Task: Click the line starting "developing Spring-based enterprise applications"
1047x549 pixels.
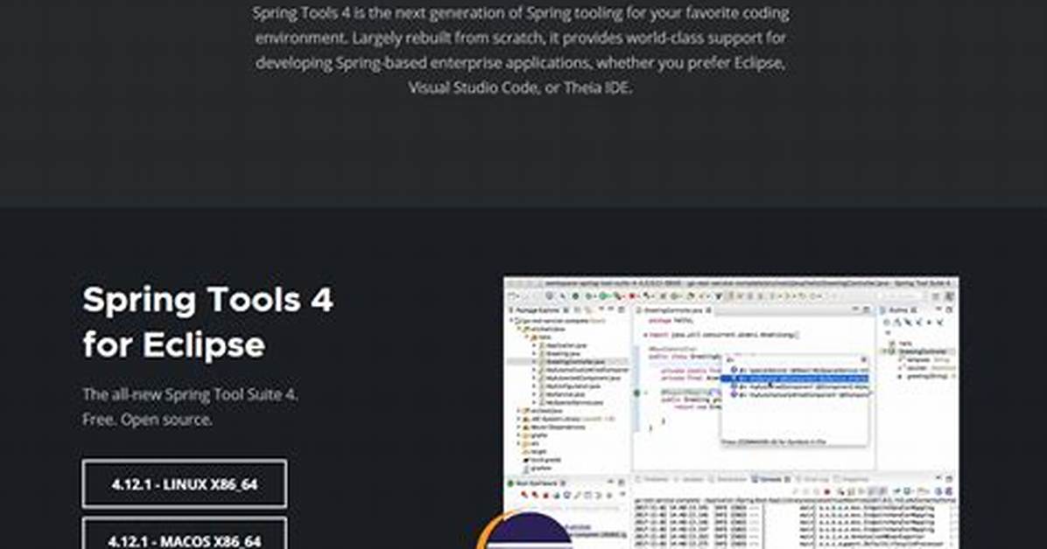Action: click(521, 63)
